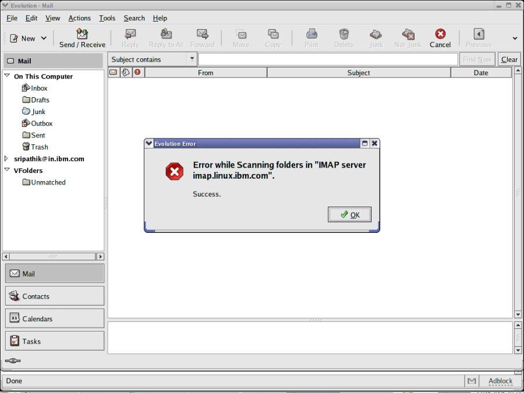Sort messages by the Date column
524x393 pixels.
click(x=481, y=73)
